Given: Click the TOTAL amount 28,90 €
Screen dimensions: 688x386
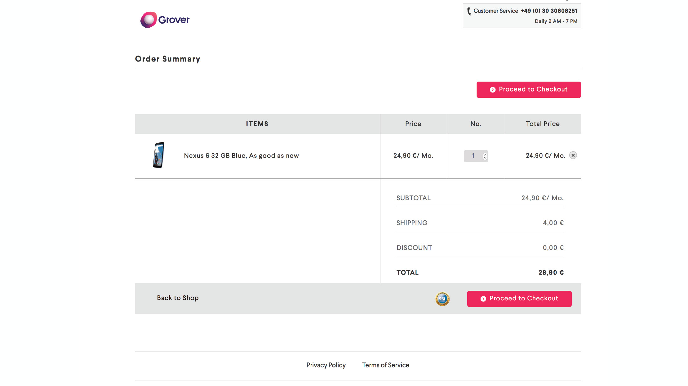Looking at the screenshot, I should (551, 272).
